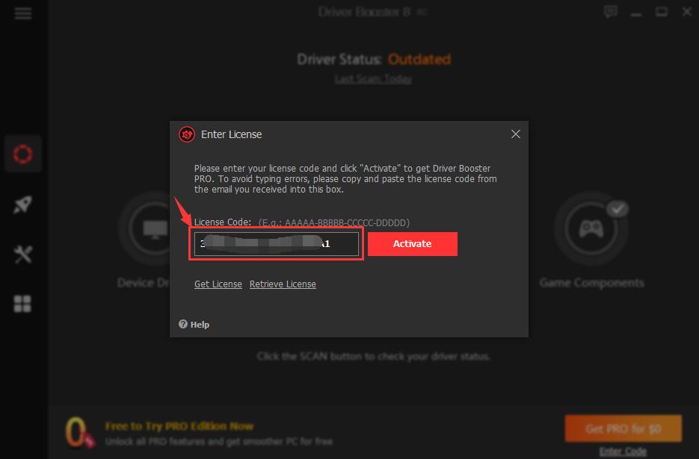Image resolution: width=699 pixels, height=459 pixels.
Task: Click the Driver Booster logo in dialog title
Action: 187,134
